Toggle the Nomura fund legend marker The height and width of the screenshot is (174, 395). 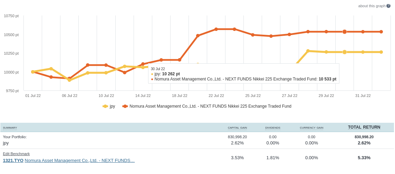(125, 106)
